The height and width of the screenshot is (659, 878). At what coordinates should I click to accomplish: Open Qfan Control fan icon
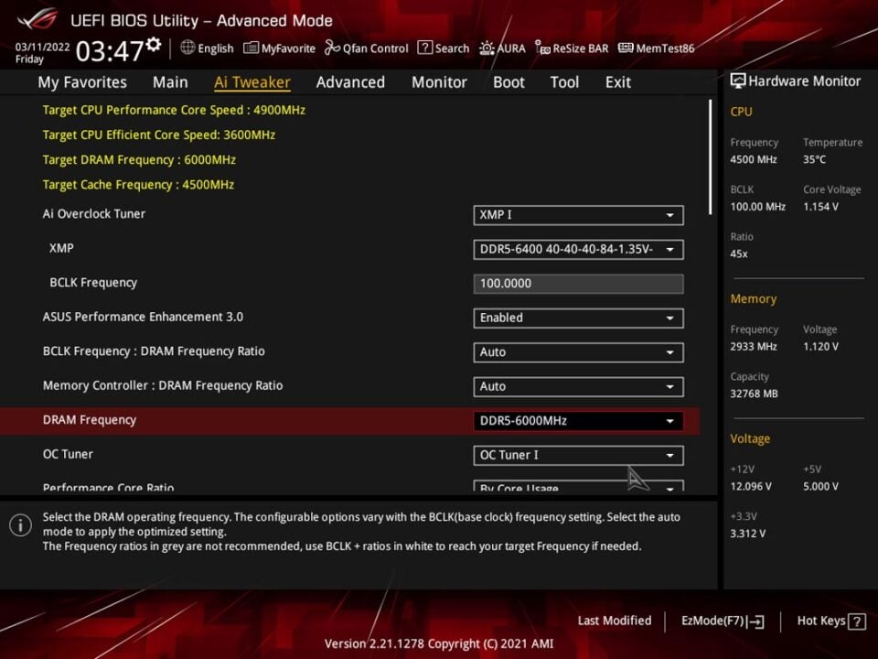(x=332, y=48)
